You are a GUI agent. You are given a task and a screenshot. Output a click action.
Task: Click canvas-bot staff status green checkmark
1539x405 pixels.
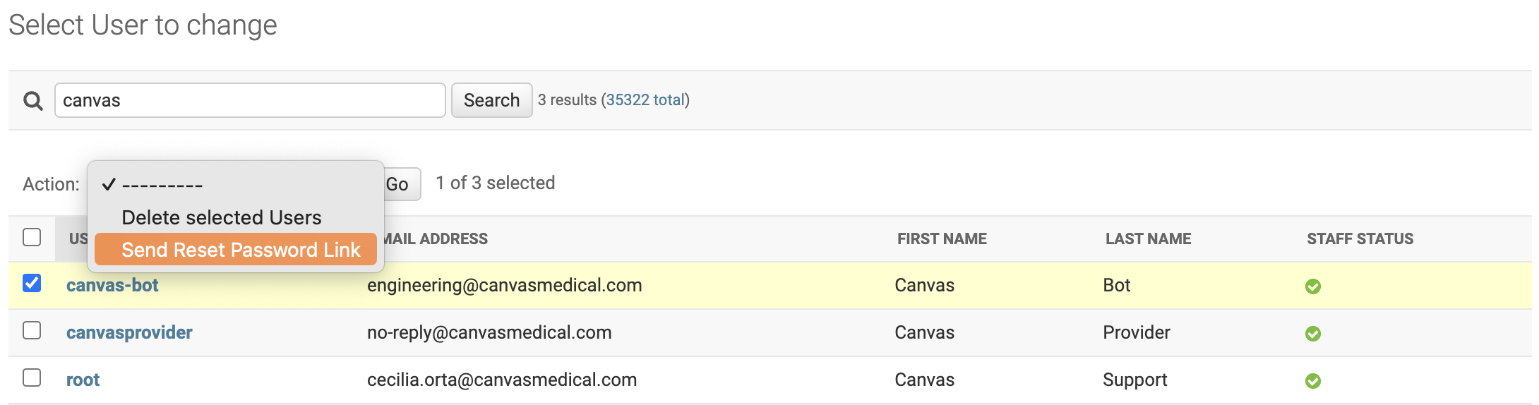coord(1312,286)
